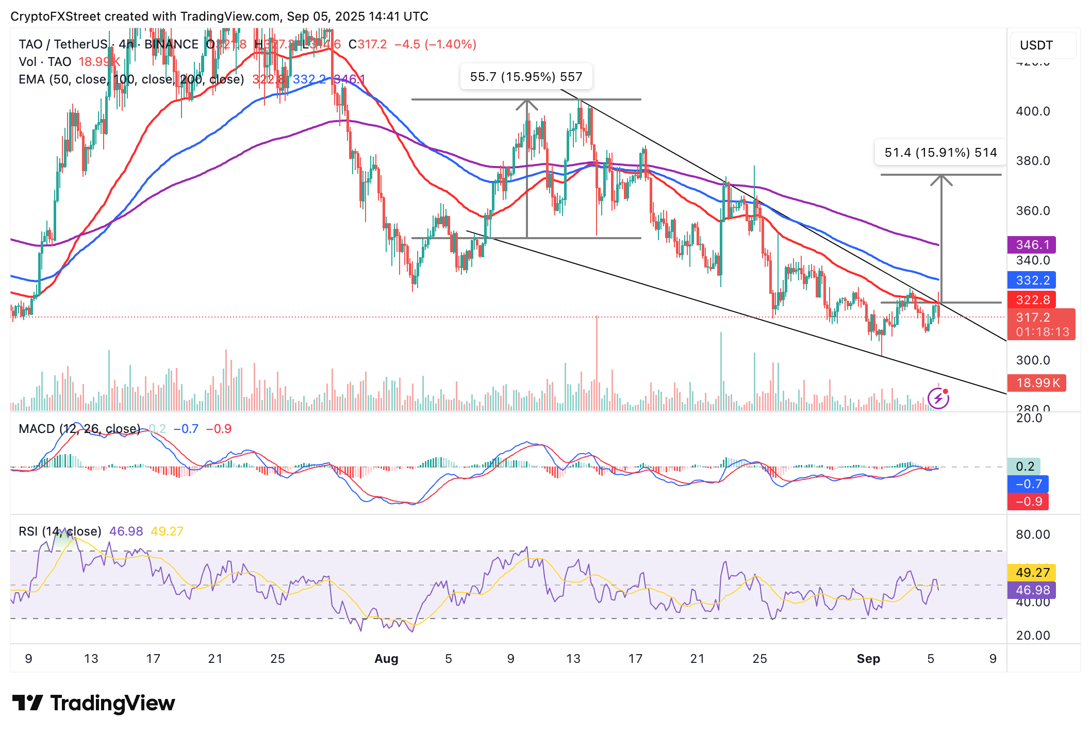
Task: Click the Sep label on time axis
Action: (868, 659)
